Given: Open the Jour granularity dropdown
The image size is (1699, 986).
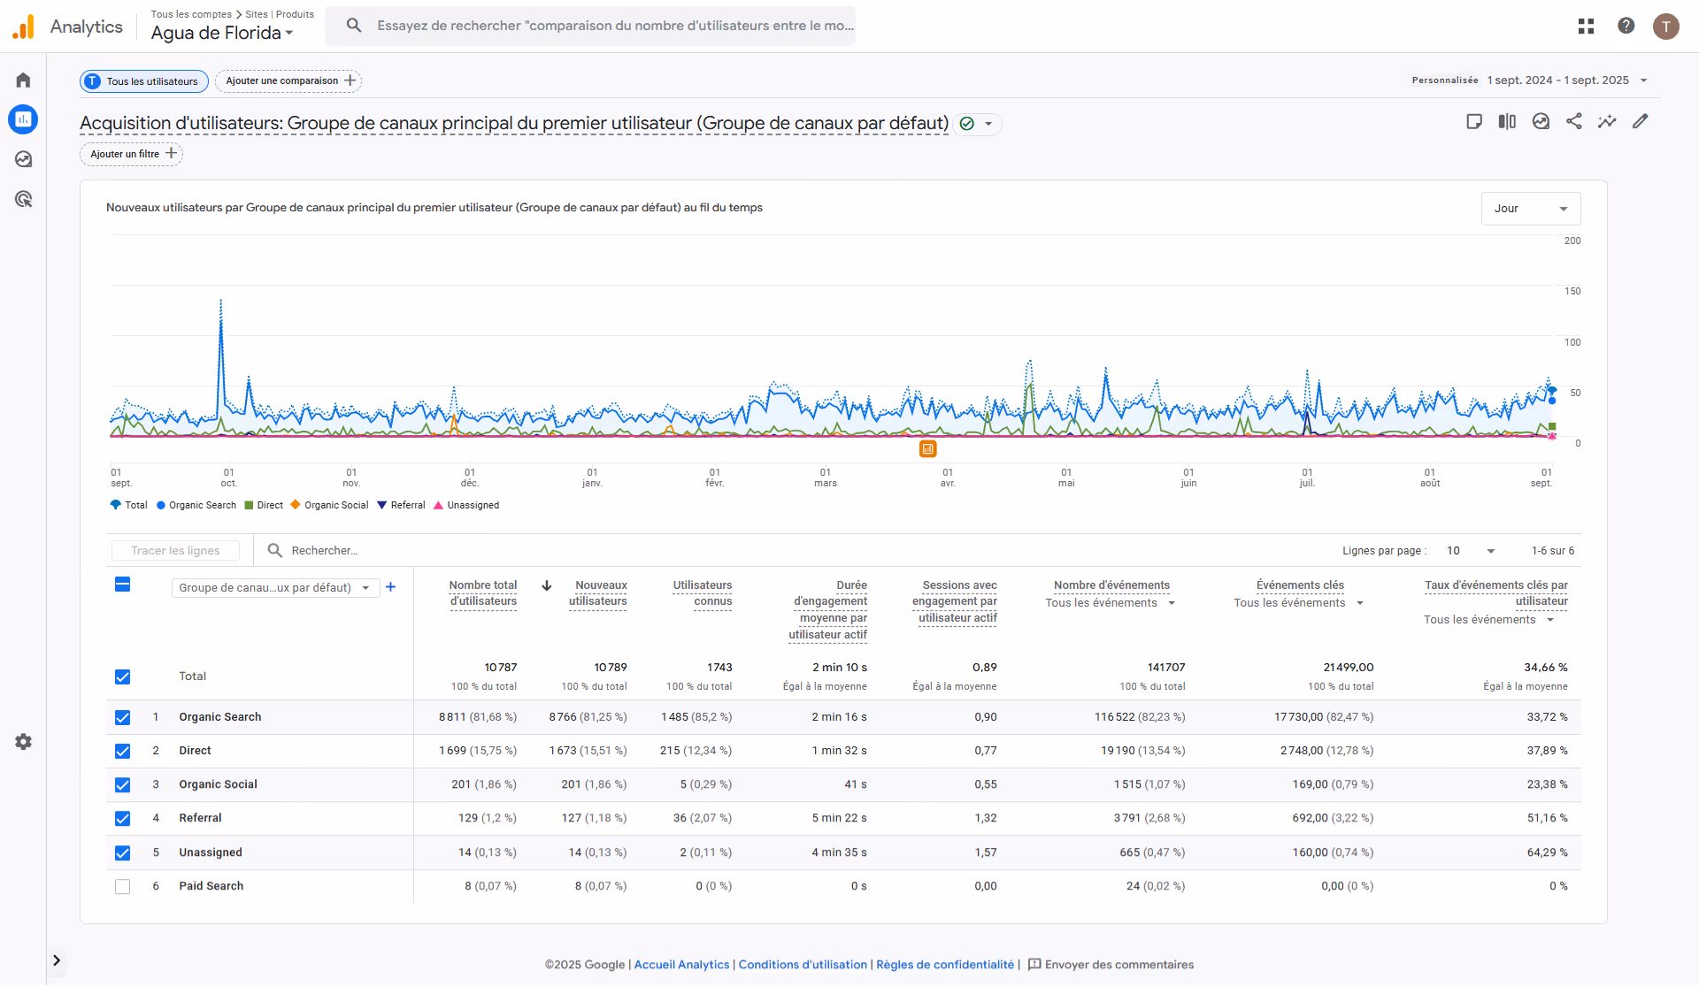Looking at the screenshot, I should click(x=1530, y=209).
